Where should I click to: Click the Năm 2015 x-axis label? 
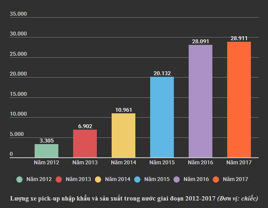[x=162, y=162]
